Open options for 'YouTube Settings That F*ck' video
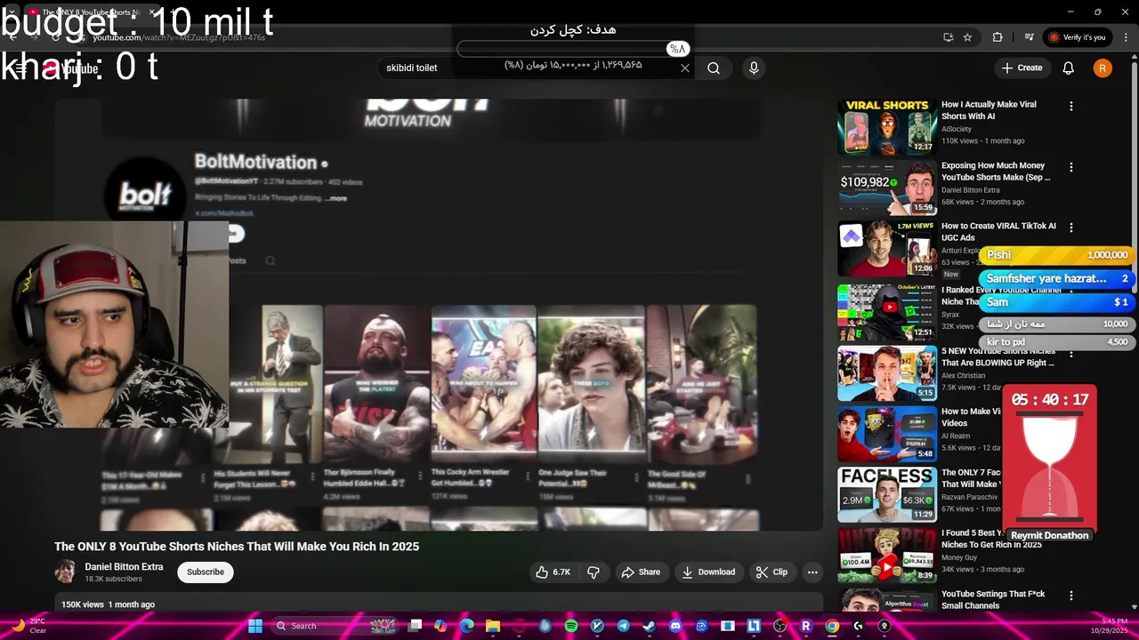1139x640 pixels. click(1071, 596)
